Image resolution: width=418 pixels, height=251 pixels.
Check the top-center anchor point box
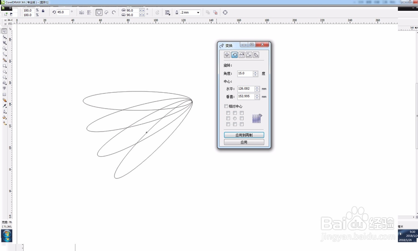(235, 113)
